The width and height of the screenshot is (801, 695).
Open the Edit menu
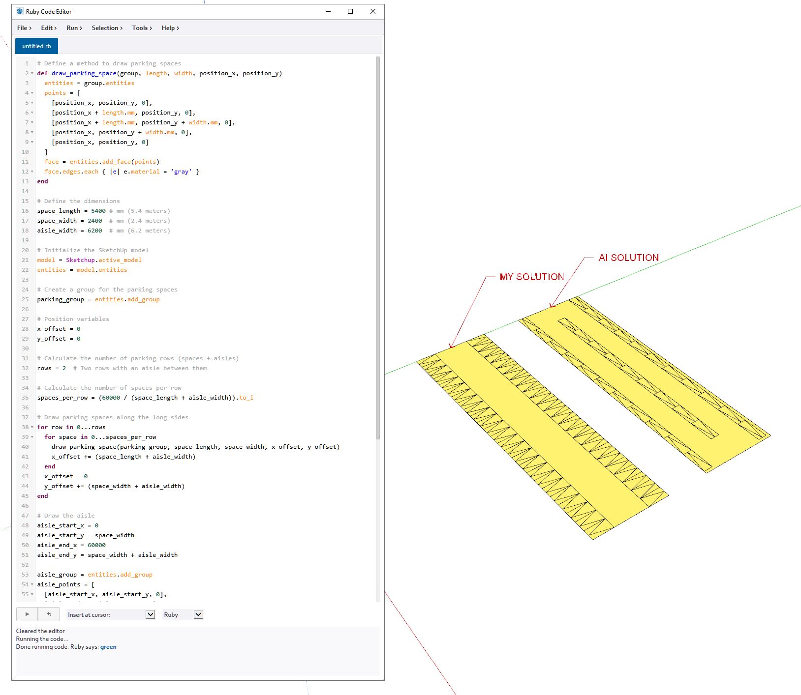tap(49, 28)
